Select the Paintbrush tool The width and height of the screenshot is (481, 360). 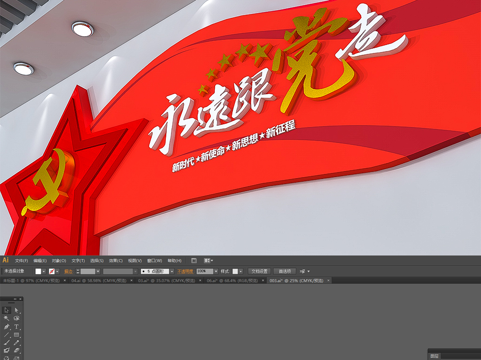click(x=6, y=342)
